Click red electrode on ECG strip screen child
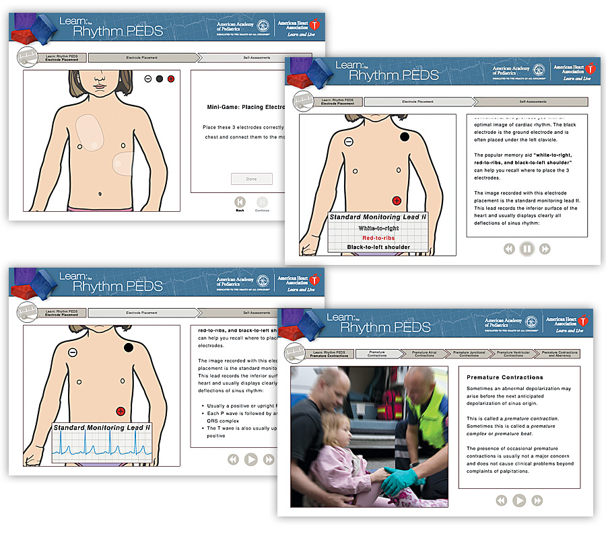This screenshot has height=538, width=606. click(x=121, y=412)
